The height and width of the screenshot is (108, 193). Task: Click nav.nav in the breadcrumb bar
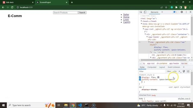(x=184, y=63)
